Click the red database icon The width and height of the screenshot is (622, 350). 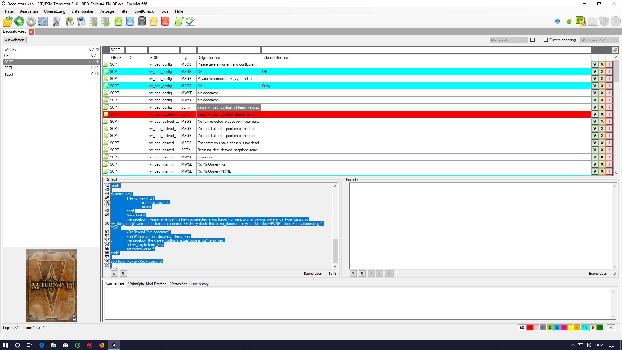pyautogui.click(x=165, y=21)
